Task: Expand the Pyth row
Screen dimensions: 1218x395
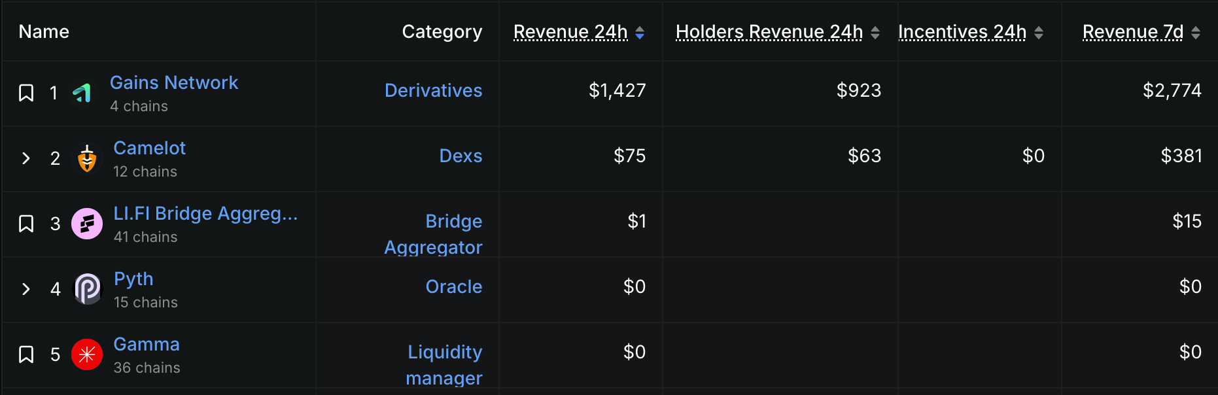Action: tap(26, 289)
